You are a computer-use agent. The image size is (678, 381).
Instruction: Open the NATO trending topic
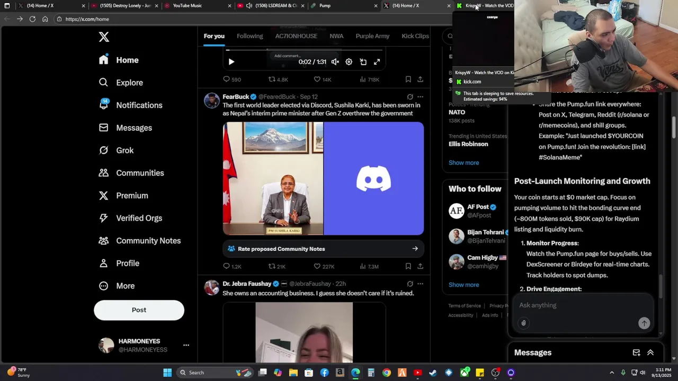click(x=457, y=112)
